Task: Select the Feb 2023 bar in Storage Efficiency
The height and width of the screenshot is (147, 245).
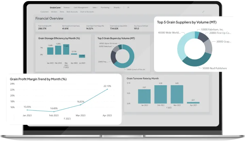Action: (58, 50)
